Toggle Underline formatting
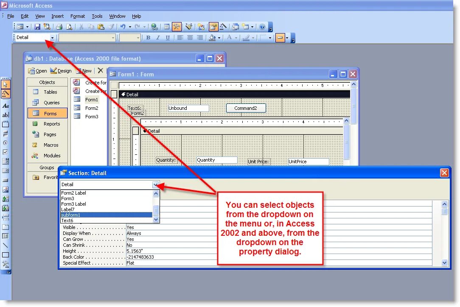 pos(168,38)
